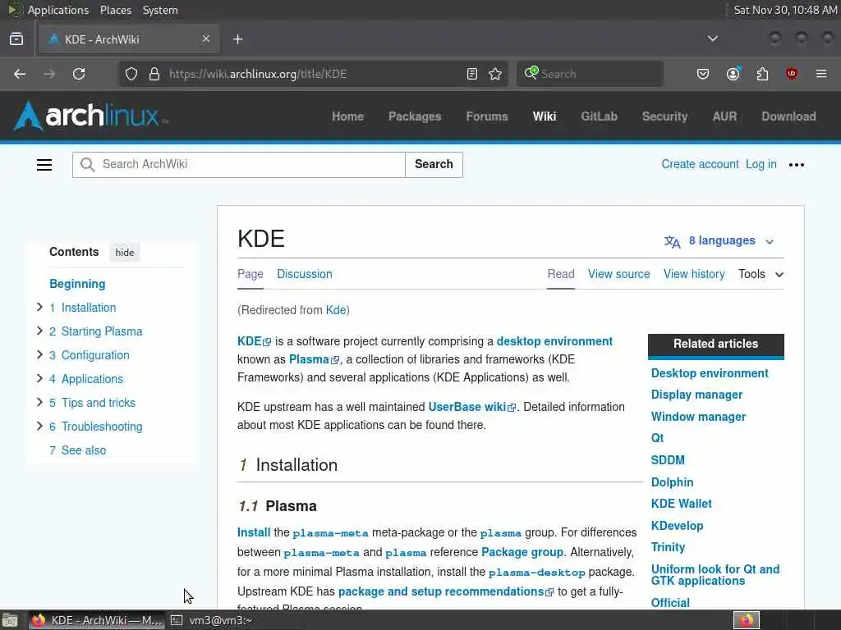Close the KDE - ArchWiki tab
The height and width of the screenshot is (630, 841).
click(x=206, y=39)
